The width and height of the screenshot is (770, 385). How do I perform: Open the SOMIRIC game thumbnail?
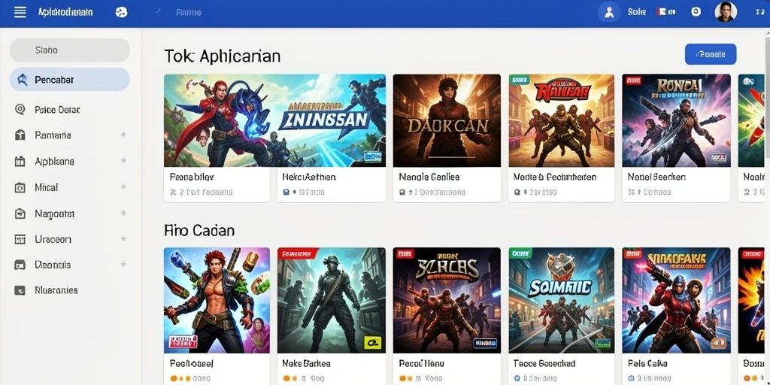561,300
